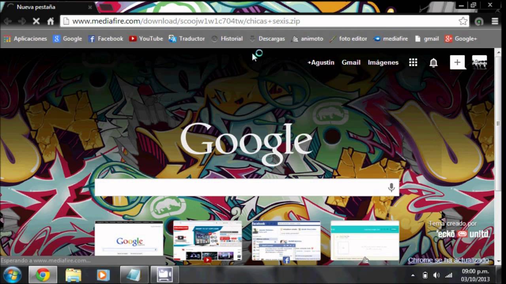Click the mediafire URL in address bar
This screenshot has width=506, height=284.
point(186,21)
